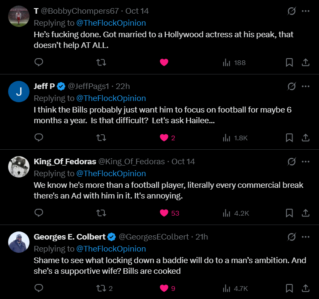
Task: Unlike Georges E. Colbert's tweet
Action: coord(164,288)
